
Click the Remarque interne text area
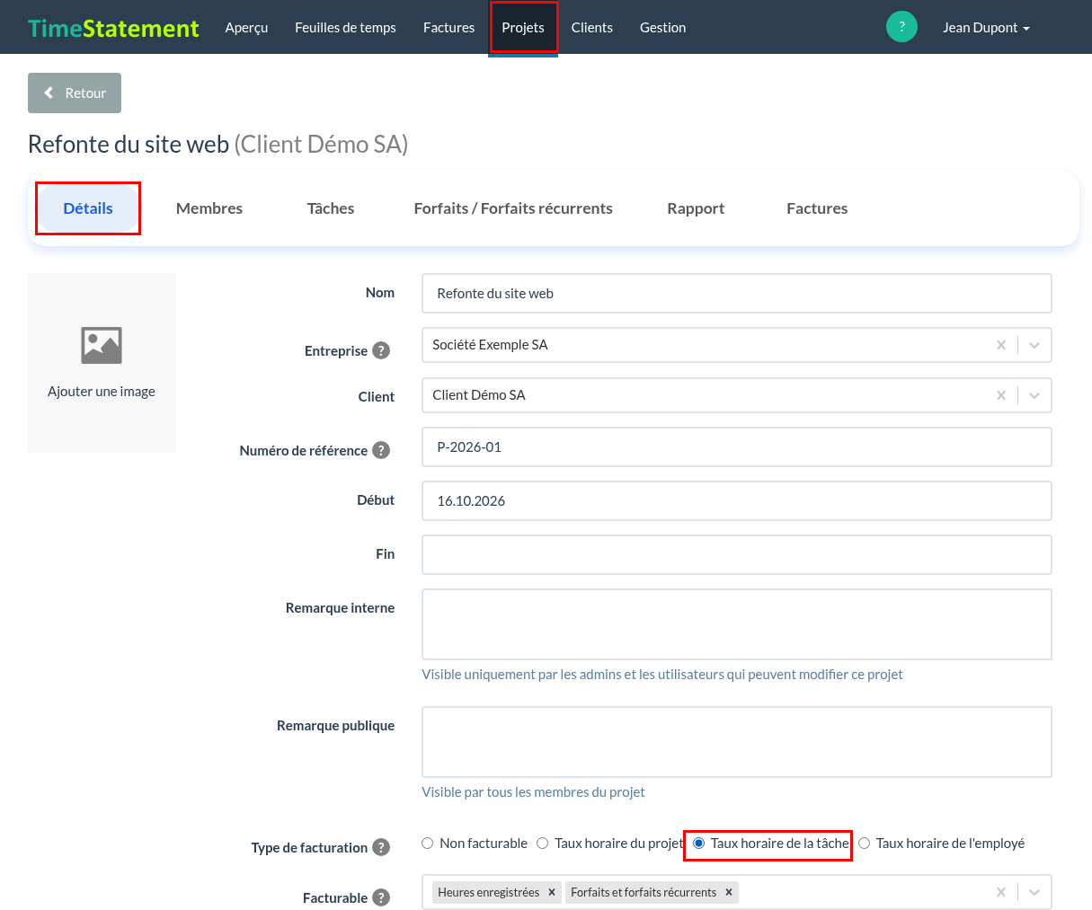click(737, 624)
